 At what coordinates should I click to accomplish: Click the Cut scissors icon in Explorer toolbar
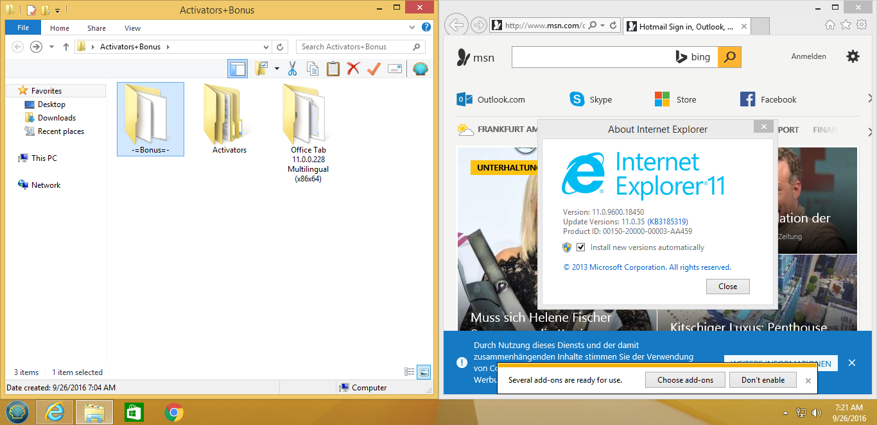(x=292, y=69)
